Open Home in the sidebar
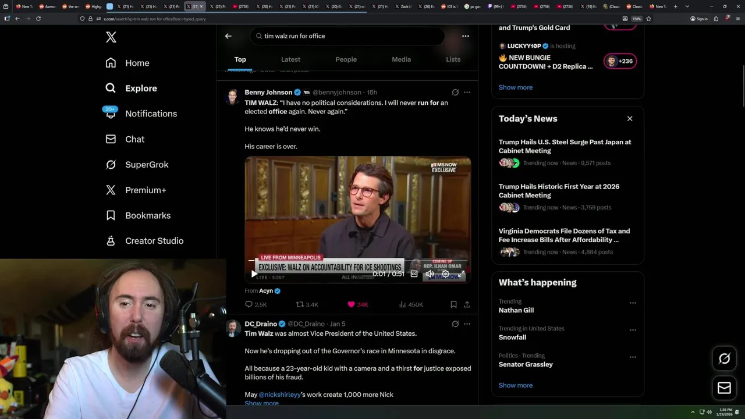Viewport: 745px width, 419px height. (x=127, y=63)
